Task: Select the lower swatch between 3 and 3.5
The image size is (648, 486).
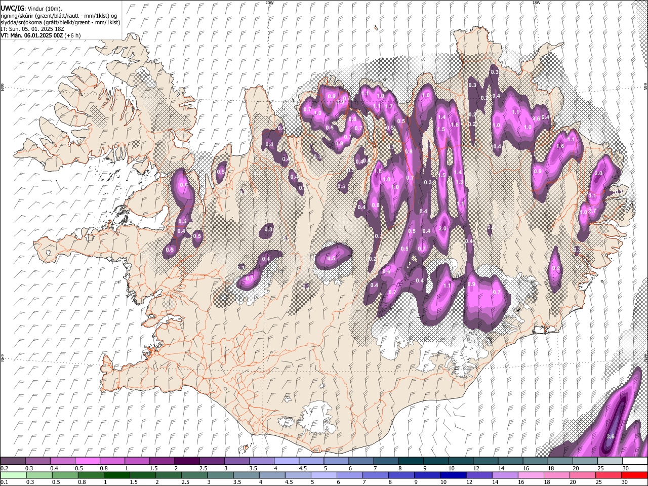Action: point(247,475)
